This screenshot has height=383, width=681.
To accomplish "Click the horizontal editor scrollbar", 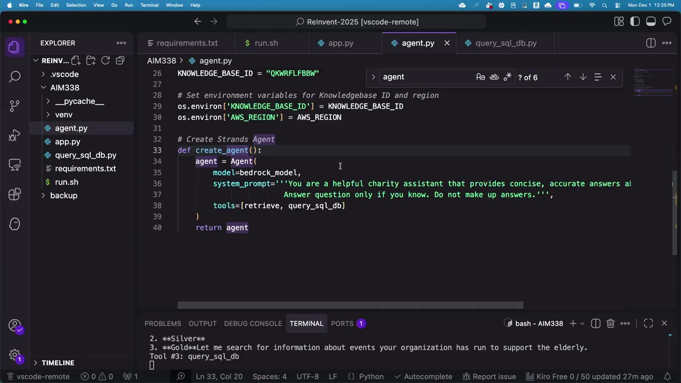I will pyautogui.click(x=350, y=305).
